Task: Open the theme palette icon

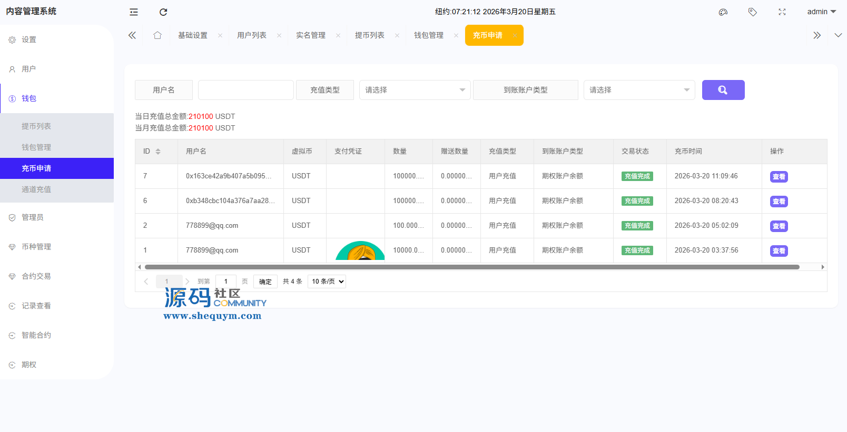Action: click(723, 12)
